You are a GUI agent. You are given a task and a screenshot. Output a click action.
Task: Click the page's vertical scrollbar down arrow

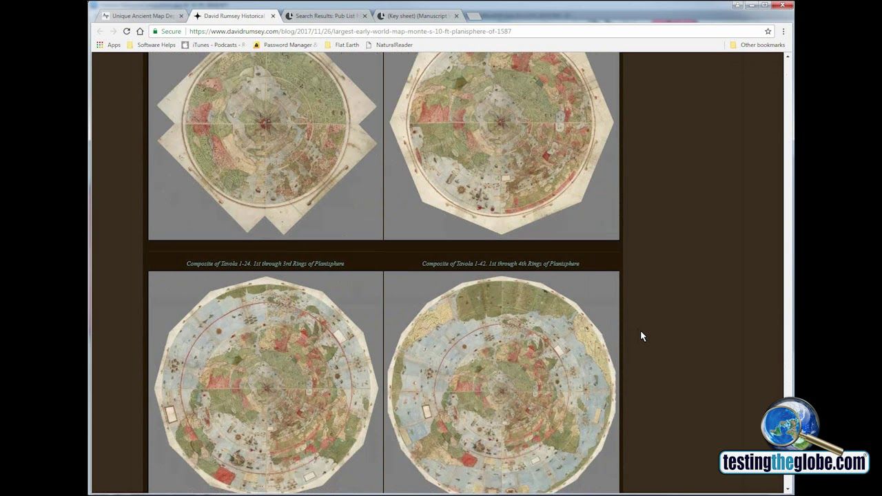pyautogui.click(x=788, y=488)
